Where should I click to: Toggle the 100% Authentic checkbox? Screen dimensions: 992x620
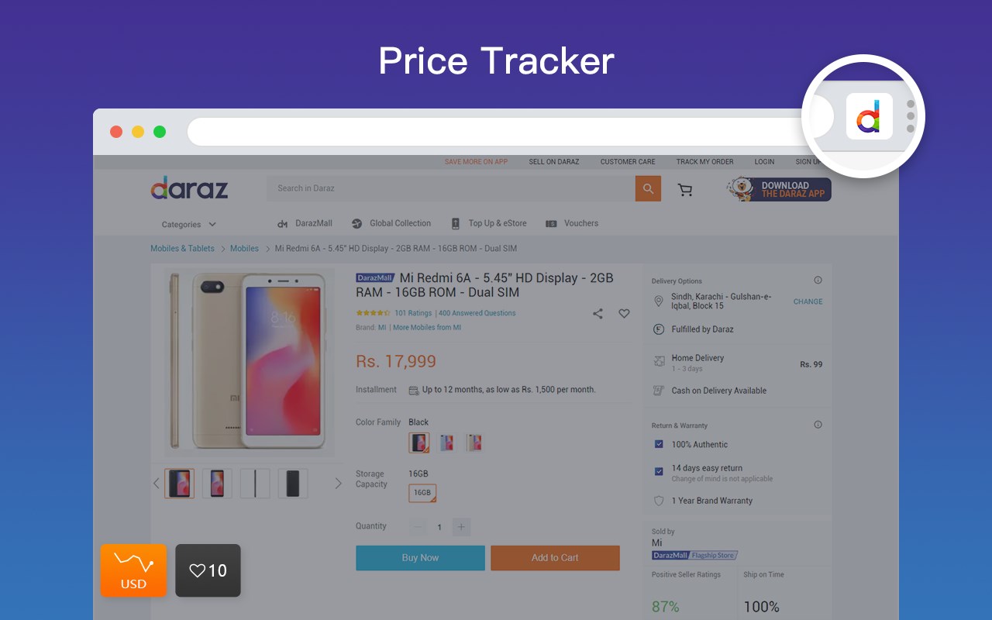[x=659, y=444]
